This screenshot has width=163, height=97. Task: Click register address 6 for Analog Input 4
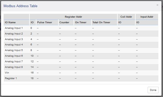(x=31, y=45)
